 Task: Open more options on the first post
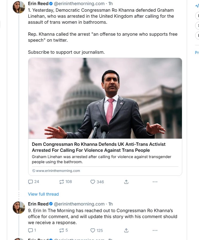155,181
